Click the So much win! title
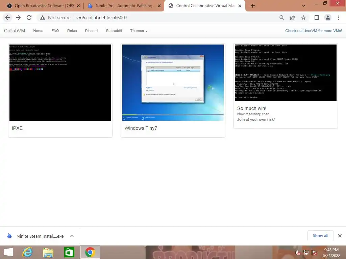The height and width of the screenshot is (259, 346). [x=252, y=108]
